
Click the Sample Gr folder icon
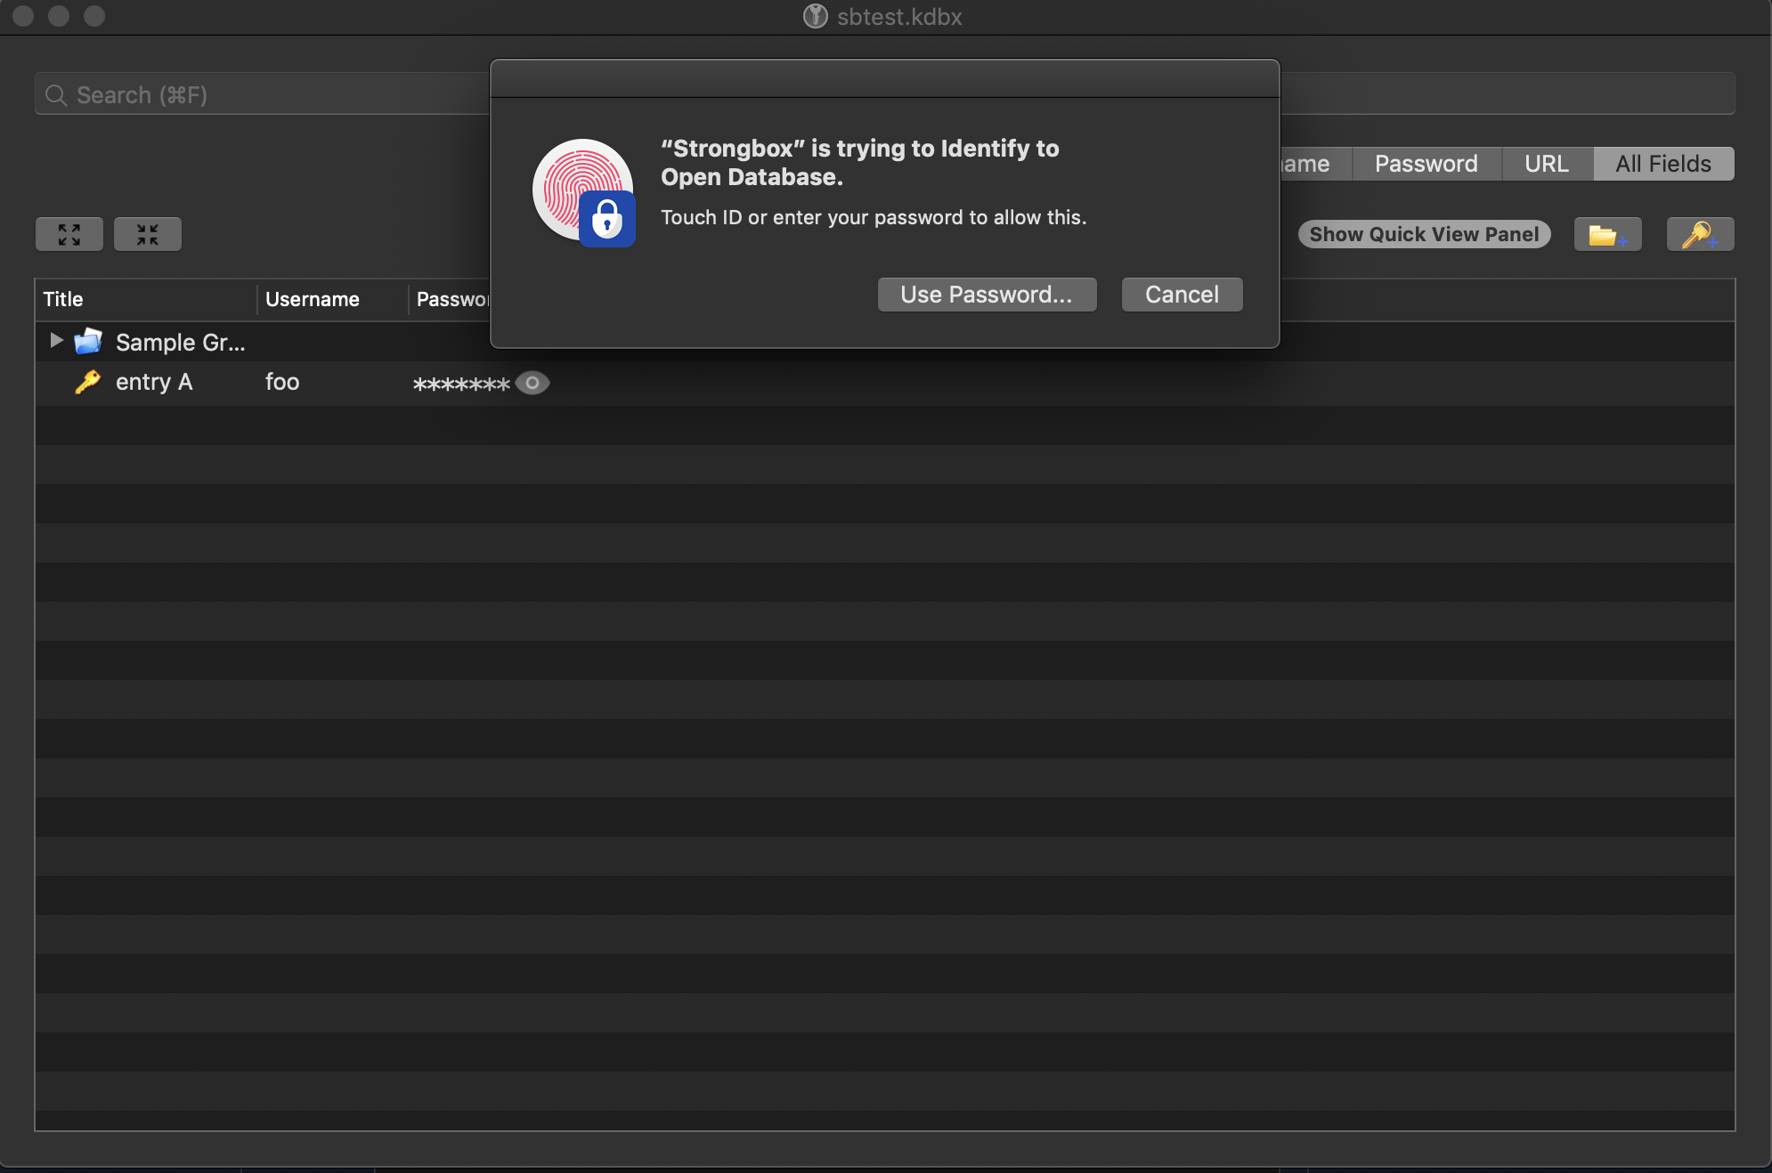pos(89,342)
